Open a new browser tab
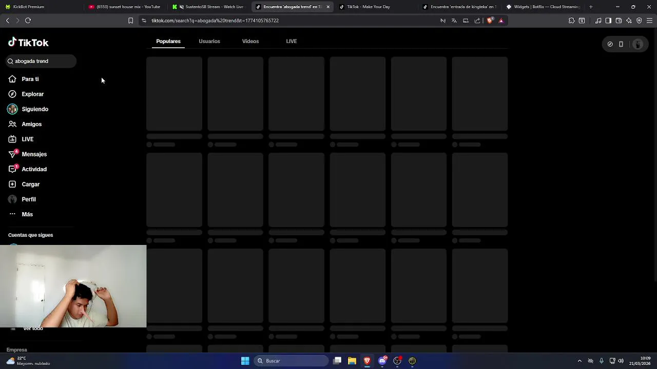Screen dimensions: 657x369 [591, 7]
